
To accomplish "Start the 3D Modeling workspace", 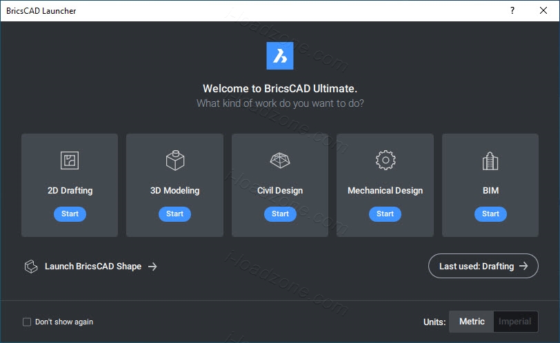I will [174, 214].
